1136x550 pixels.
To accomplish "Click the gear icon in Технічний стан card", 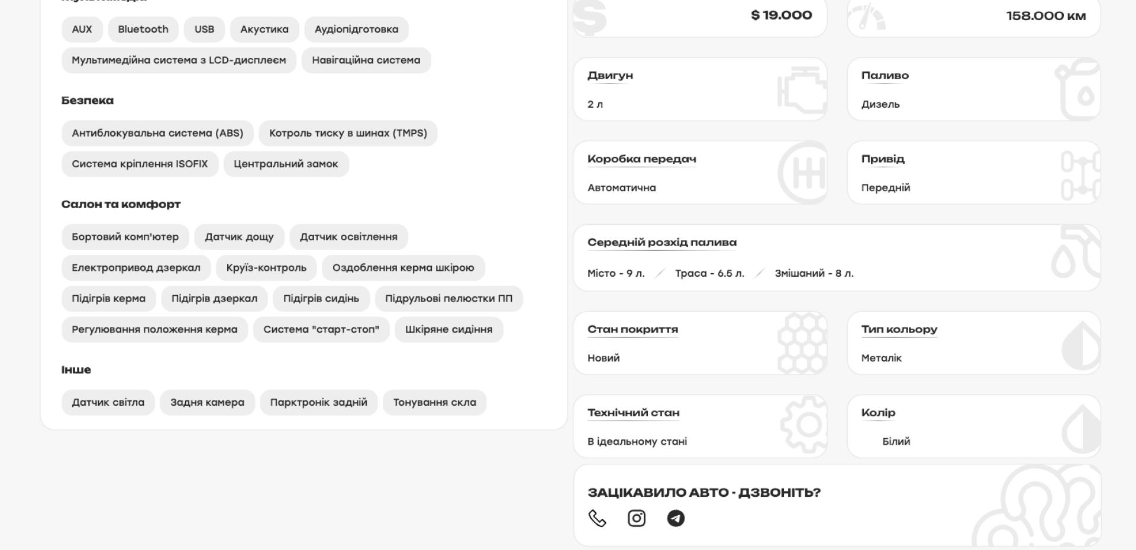I will (x=803, y=425).
